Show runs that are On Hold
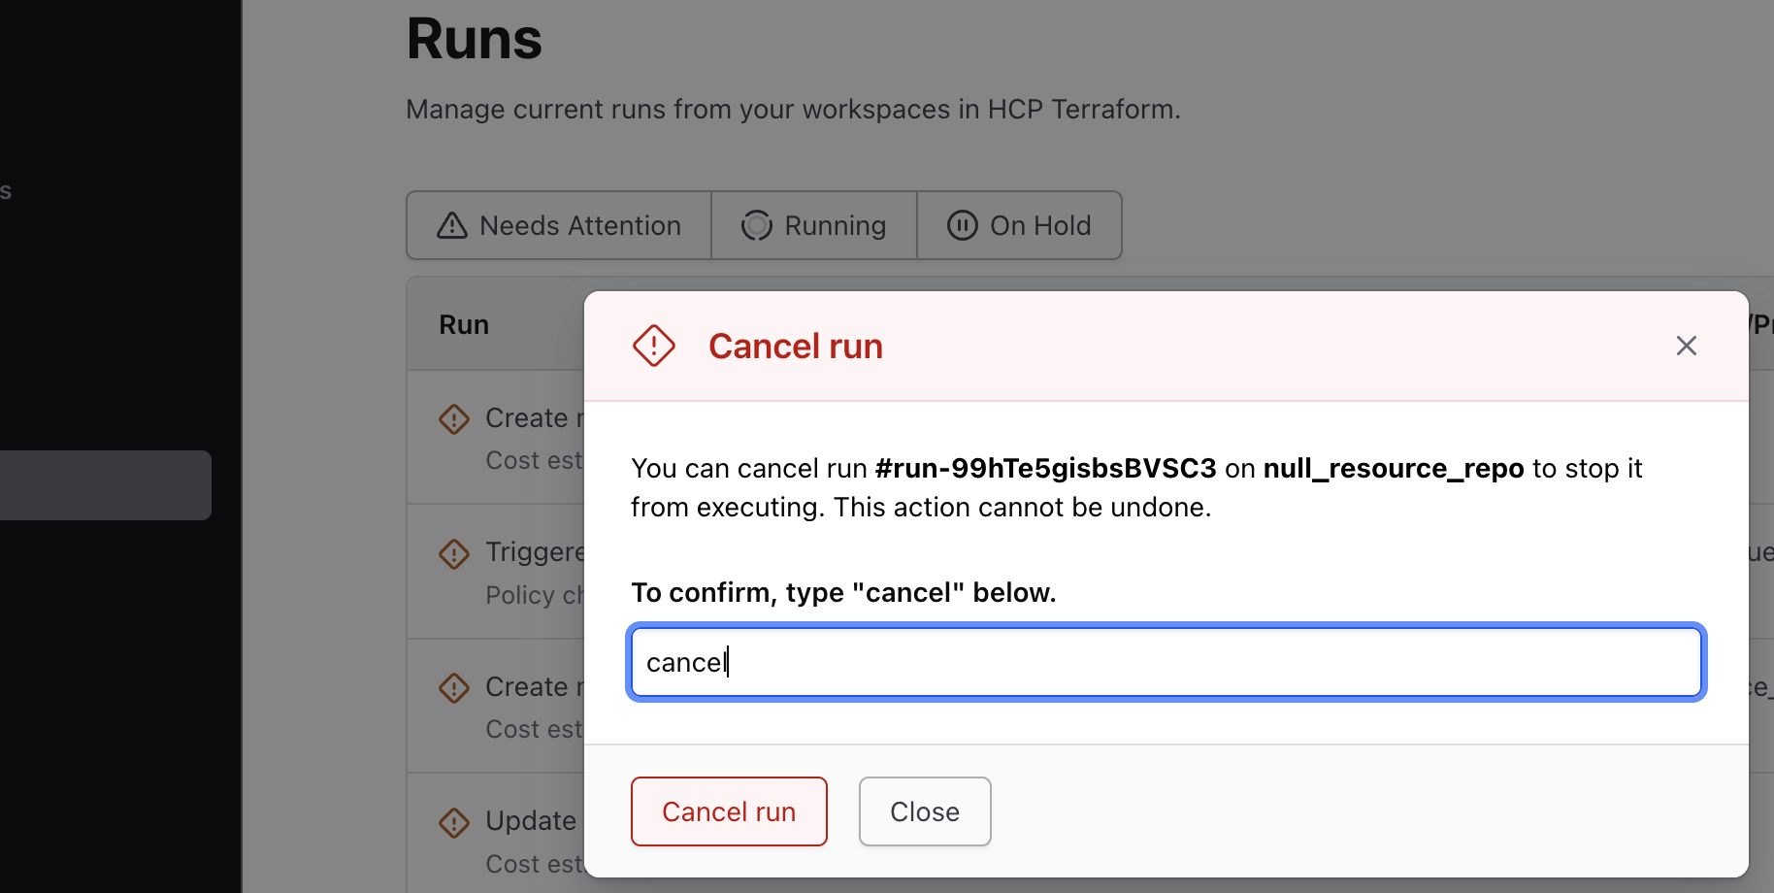Screen dimensions: 1774x893 [x=1019, y=225]
